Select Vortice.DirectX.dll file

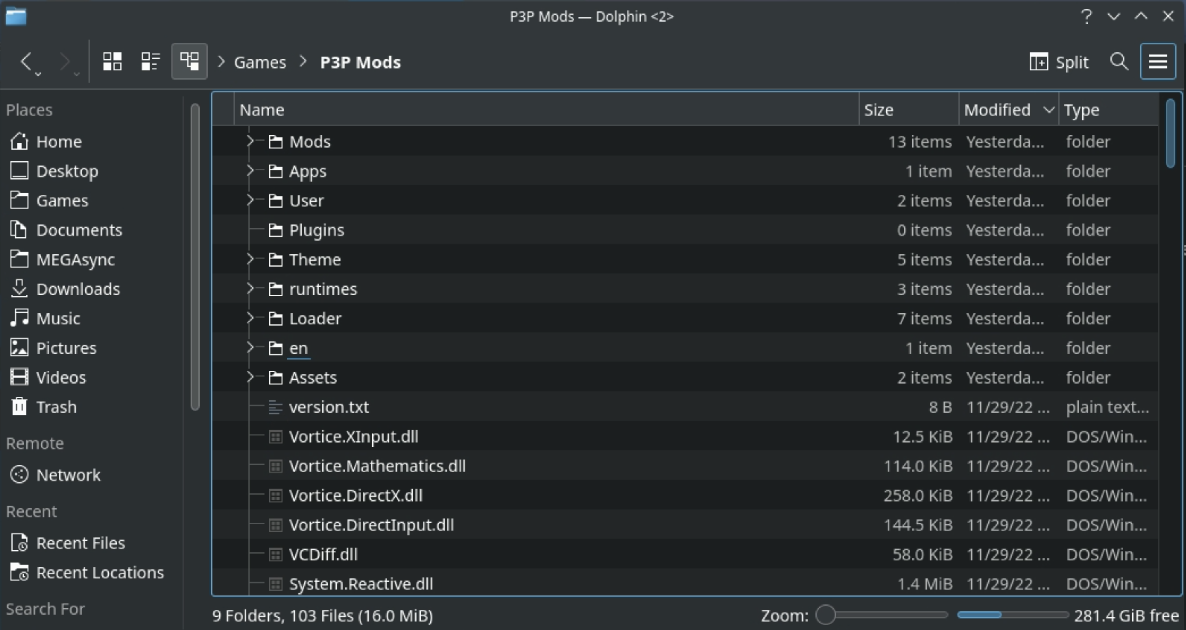pos(356,495)
